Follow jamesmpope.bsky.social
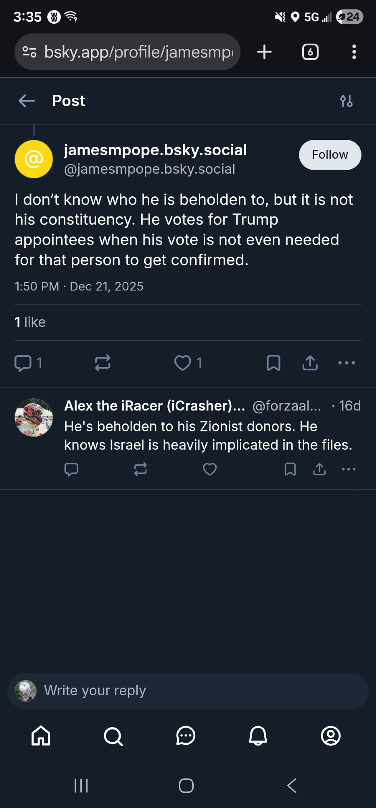Viewport: 376px width, 808px height. click(x=330, y=155)
